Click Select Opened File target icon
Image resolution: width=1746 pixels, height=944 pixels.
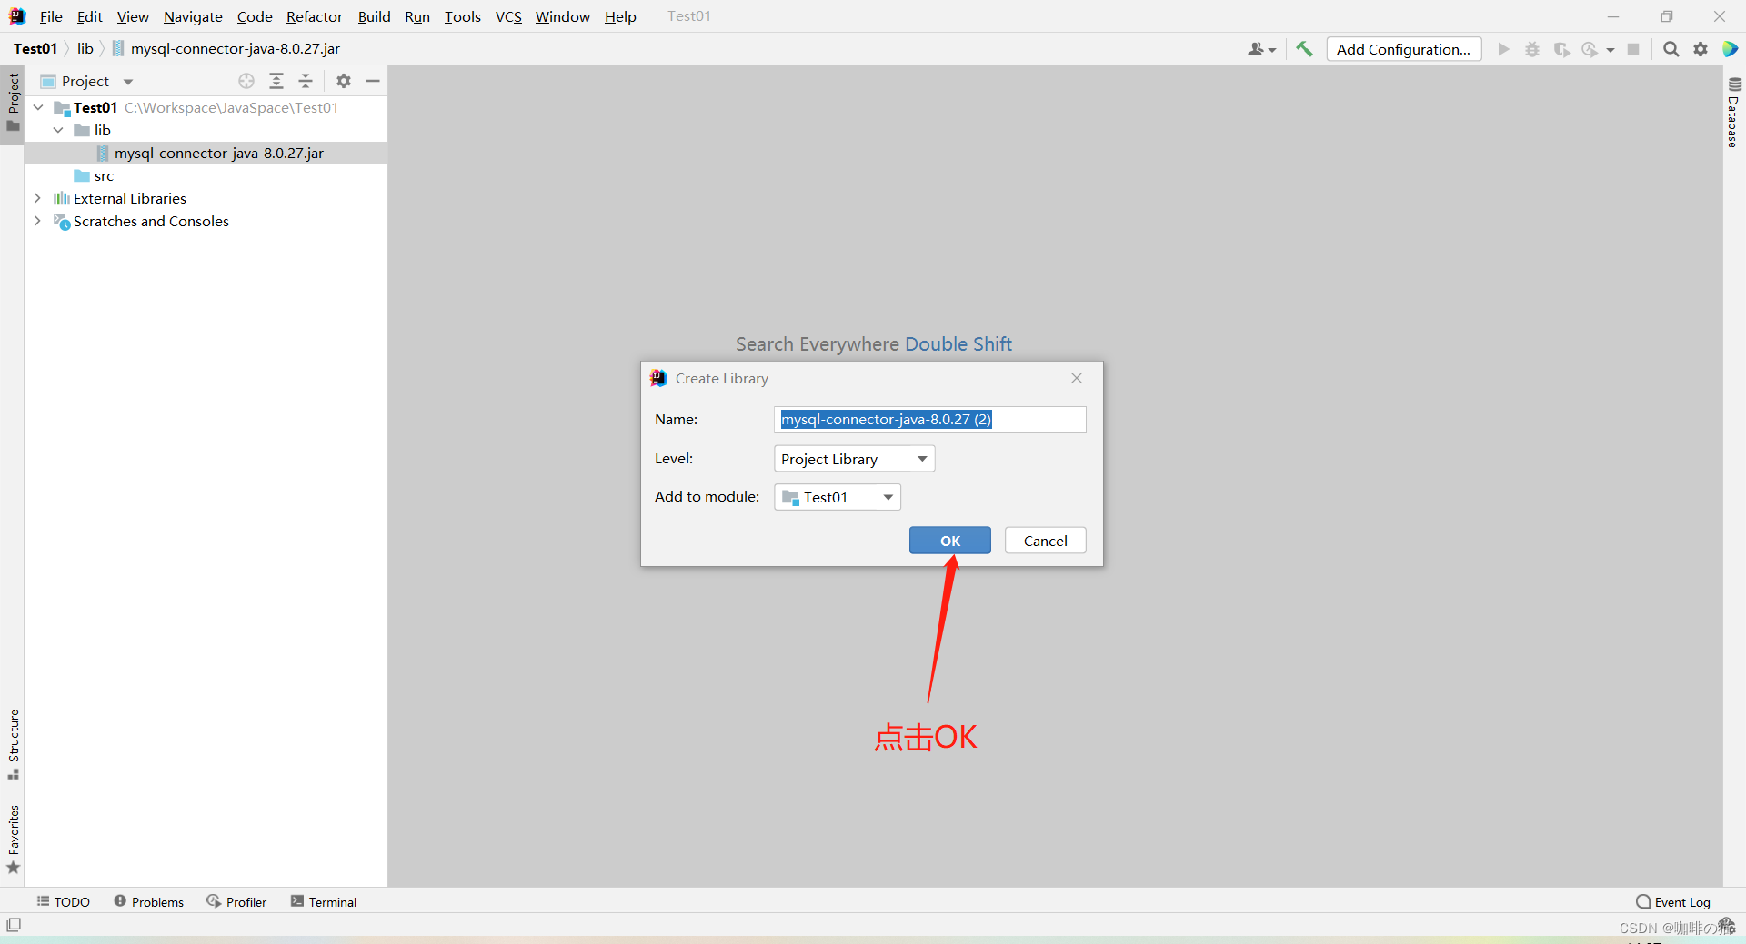246,81
